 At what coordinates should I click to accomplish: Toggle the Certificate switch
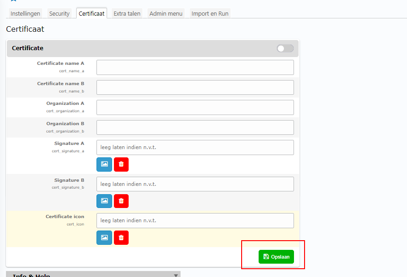coord(285,48)
